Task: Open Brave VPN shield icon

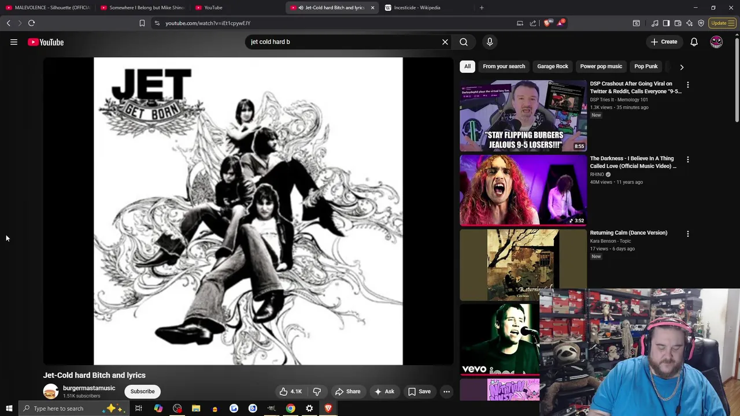Action: 701,23
